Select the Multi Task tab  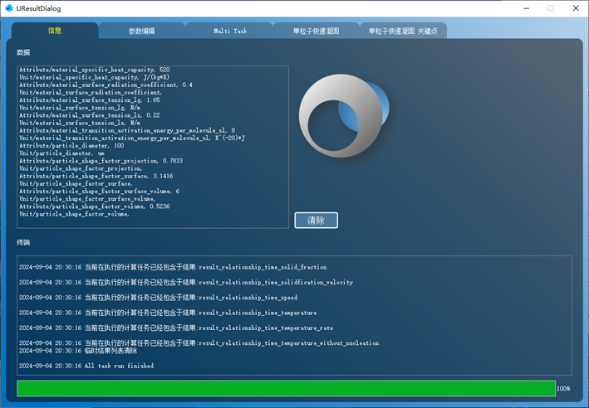coord(230,31)
